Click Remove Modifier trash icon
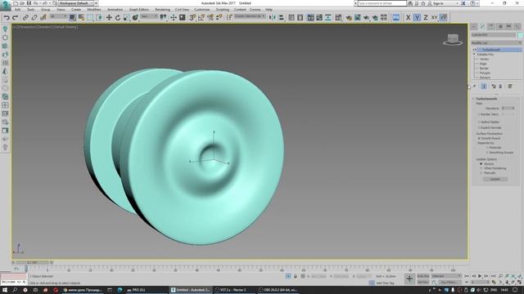 coord(500,87)
